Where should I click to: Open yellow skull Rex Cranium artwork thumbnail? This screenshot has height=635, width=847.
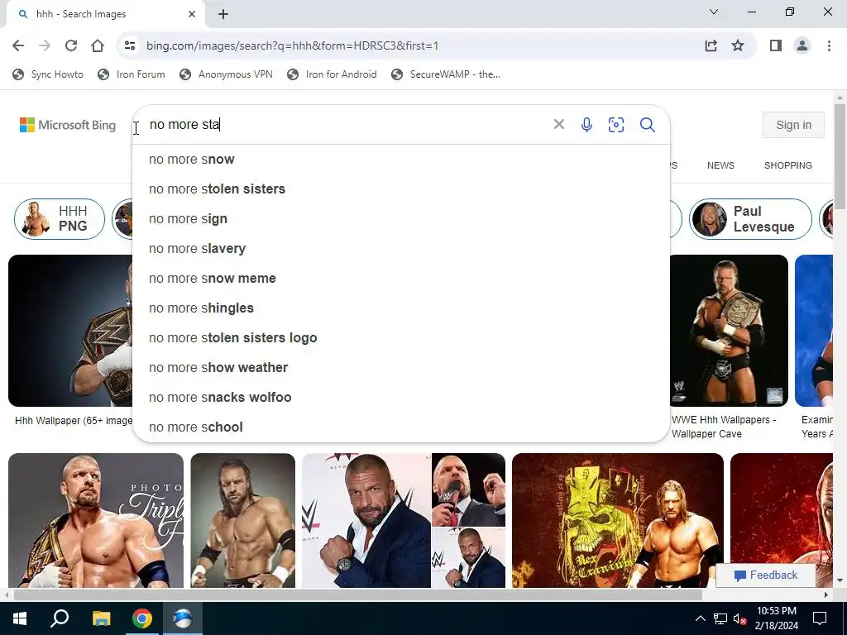pos(617,520)
